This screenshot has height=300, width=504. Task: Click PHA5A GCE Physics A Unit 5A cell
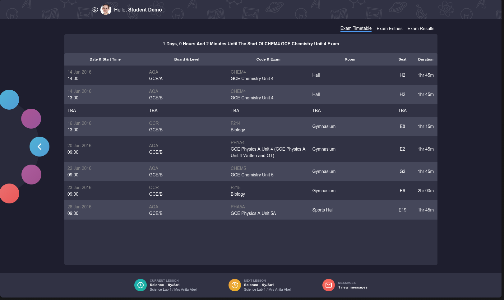(x=268, y=210)
